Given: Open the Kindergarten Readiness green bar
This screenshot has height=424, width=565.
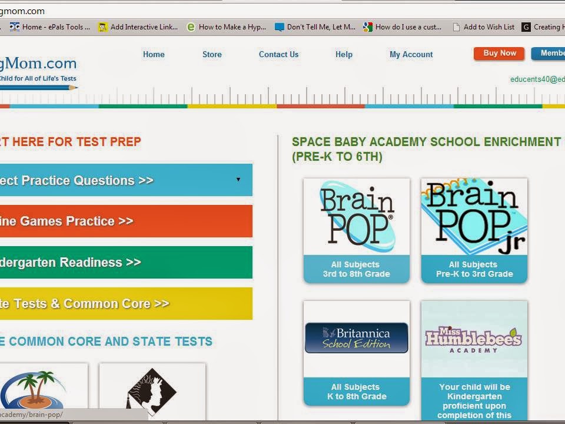Looking at the screenshot, I should pyautogui.click(x=126, y=262).
